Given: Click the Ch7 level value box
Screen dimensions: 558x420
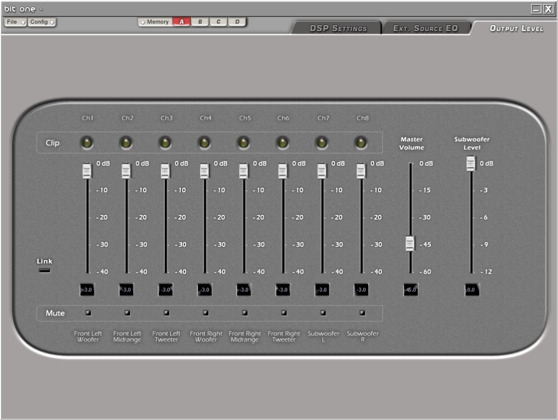Looking at the screenshot, I should point(322,290).
